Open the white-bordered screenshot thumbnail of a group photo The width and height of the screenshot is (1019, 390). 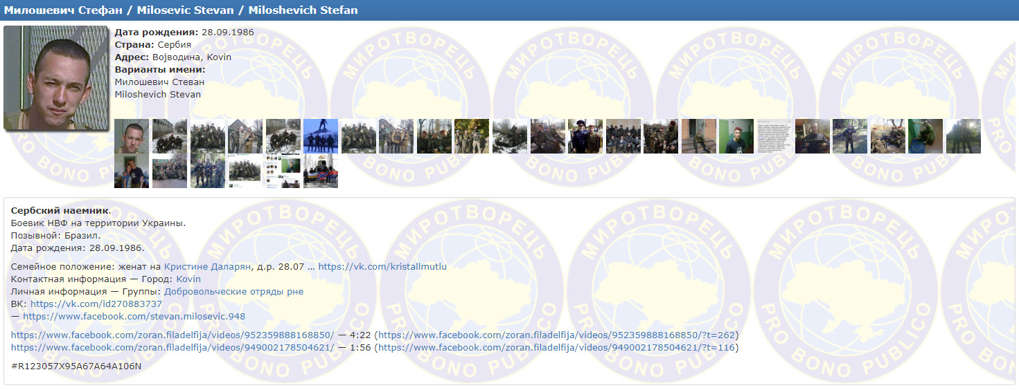tap(245, 171)
